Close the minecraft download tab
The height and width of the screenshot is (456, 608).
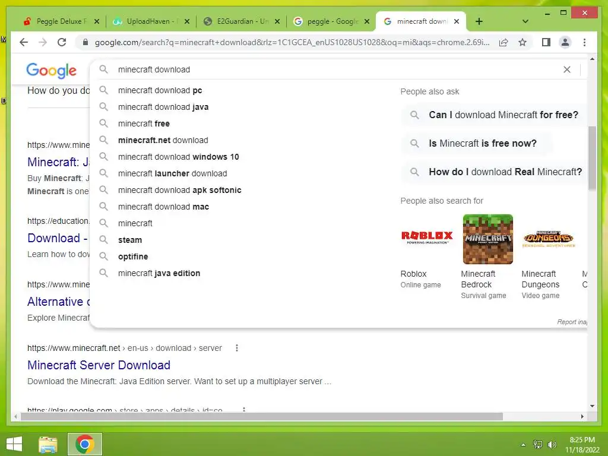tap(457, 21)
